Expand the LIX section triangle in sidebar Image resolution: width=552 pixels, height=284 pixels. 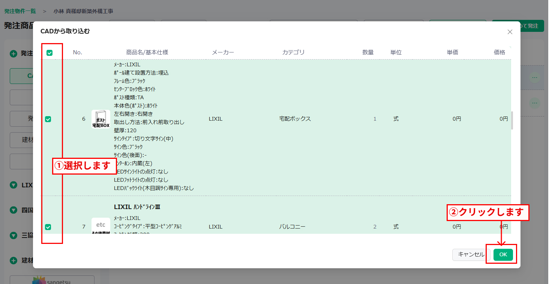[x=13, y=185]
